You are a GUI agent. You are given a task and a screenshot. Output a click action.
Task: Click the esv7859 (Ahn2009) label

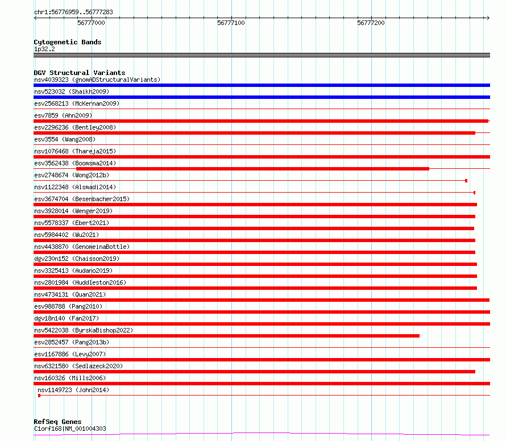tap(63, 115)
